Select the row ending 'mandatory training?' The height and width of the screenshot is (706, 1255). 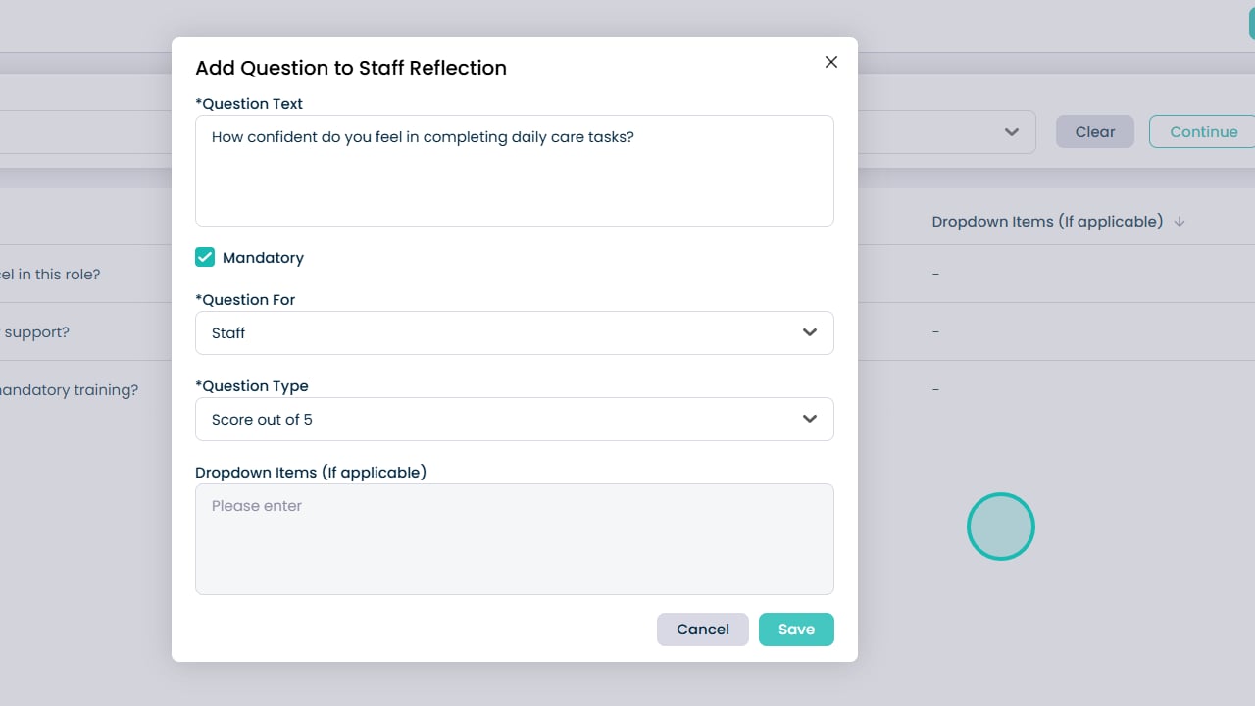point(69,390)
